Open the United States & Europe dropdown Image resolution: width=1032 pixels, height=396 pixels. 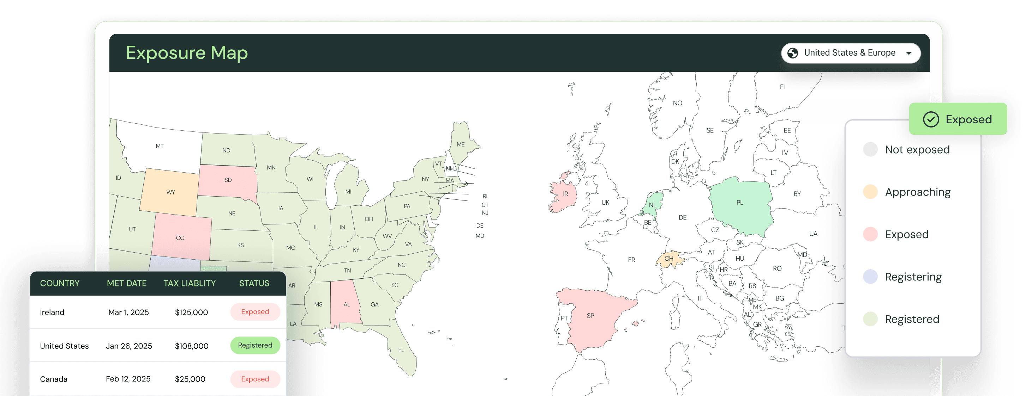(x=849, y=53)
